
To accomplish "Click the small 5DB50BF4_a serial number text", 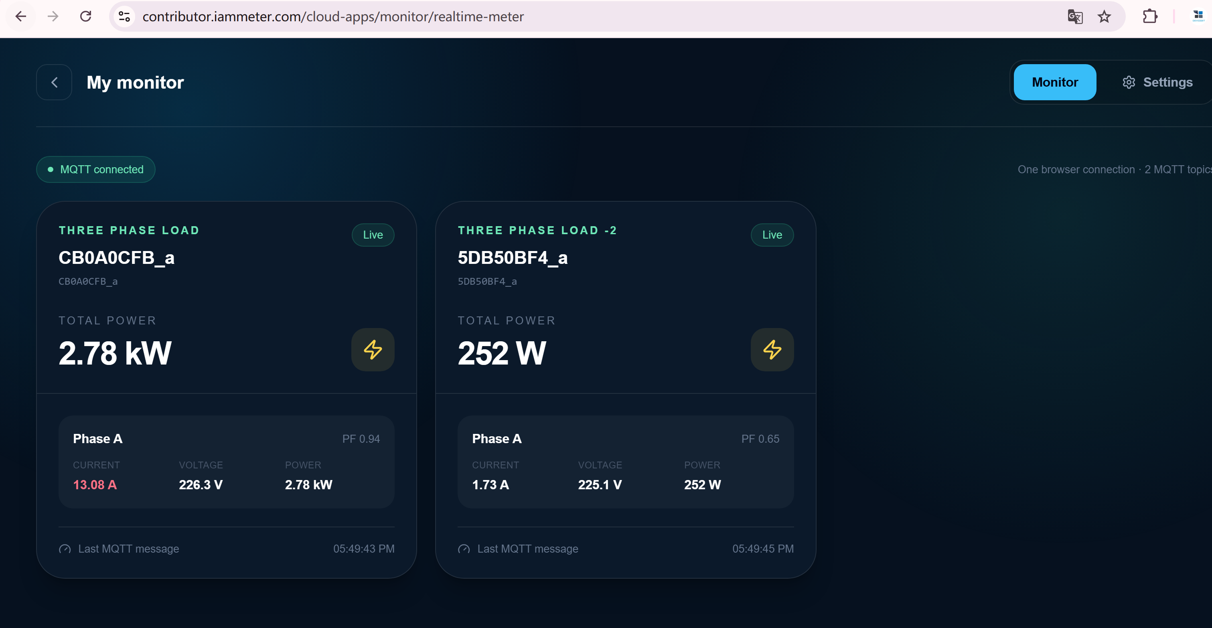I will point(487,281).
